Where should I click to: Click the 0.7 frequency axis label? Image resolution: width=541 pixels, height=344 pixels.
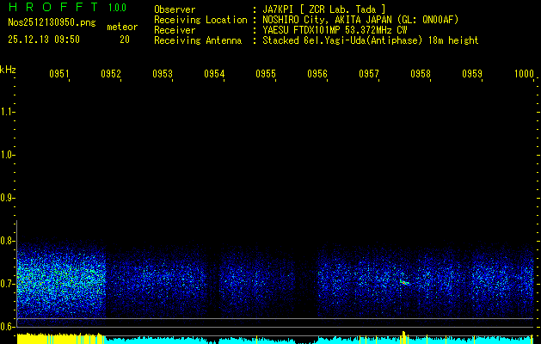pyautogui.click(x=8, y=283)
